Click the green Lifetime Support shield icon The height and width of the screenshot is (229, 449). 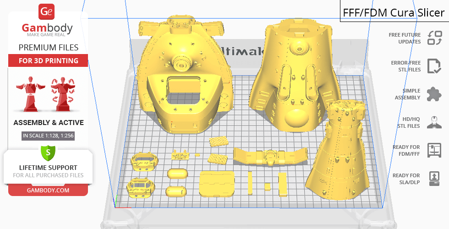pyautogui.click(x=48, y=152)
